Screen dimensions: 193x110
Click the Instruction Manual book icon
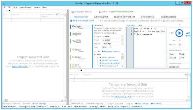click(x=73, y=12)
